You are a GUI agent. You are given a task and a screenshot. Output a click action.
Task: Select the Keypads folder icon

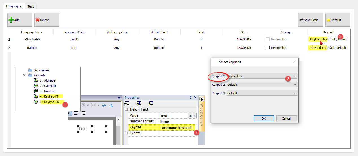click(x=30, y=75)
